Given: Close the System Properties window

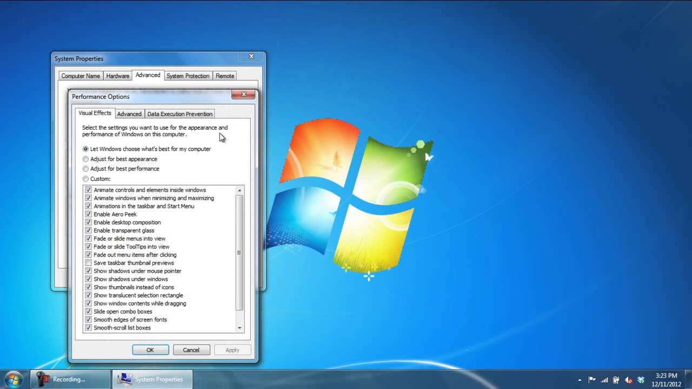Looking at the screenshot, I should pos(251,57).
